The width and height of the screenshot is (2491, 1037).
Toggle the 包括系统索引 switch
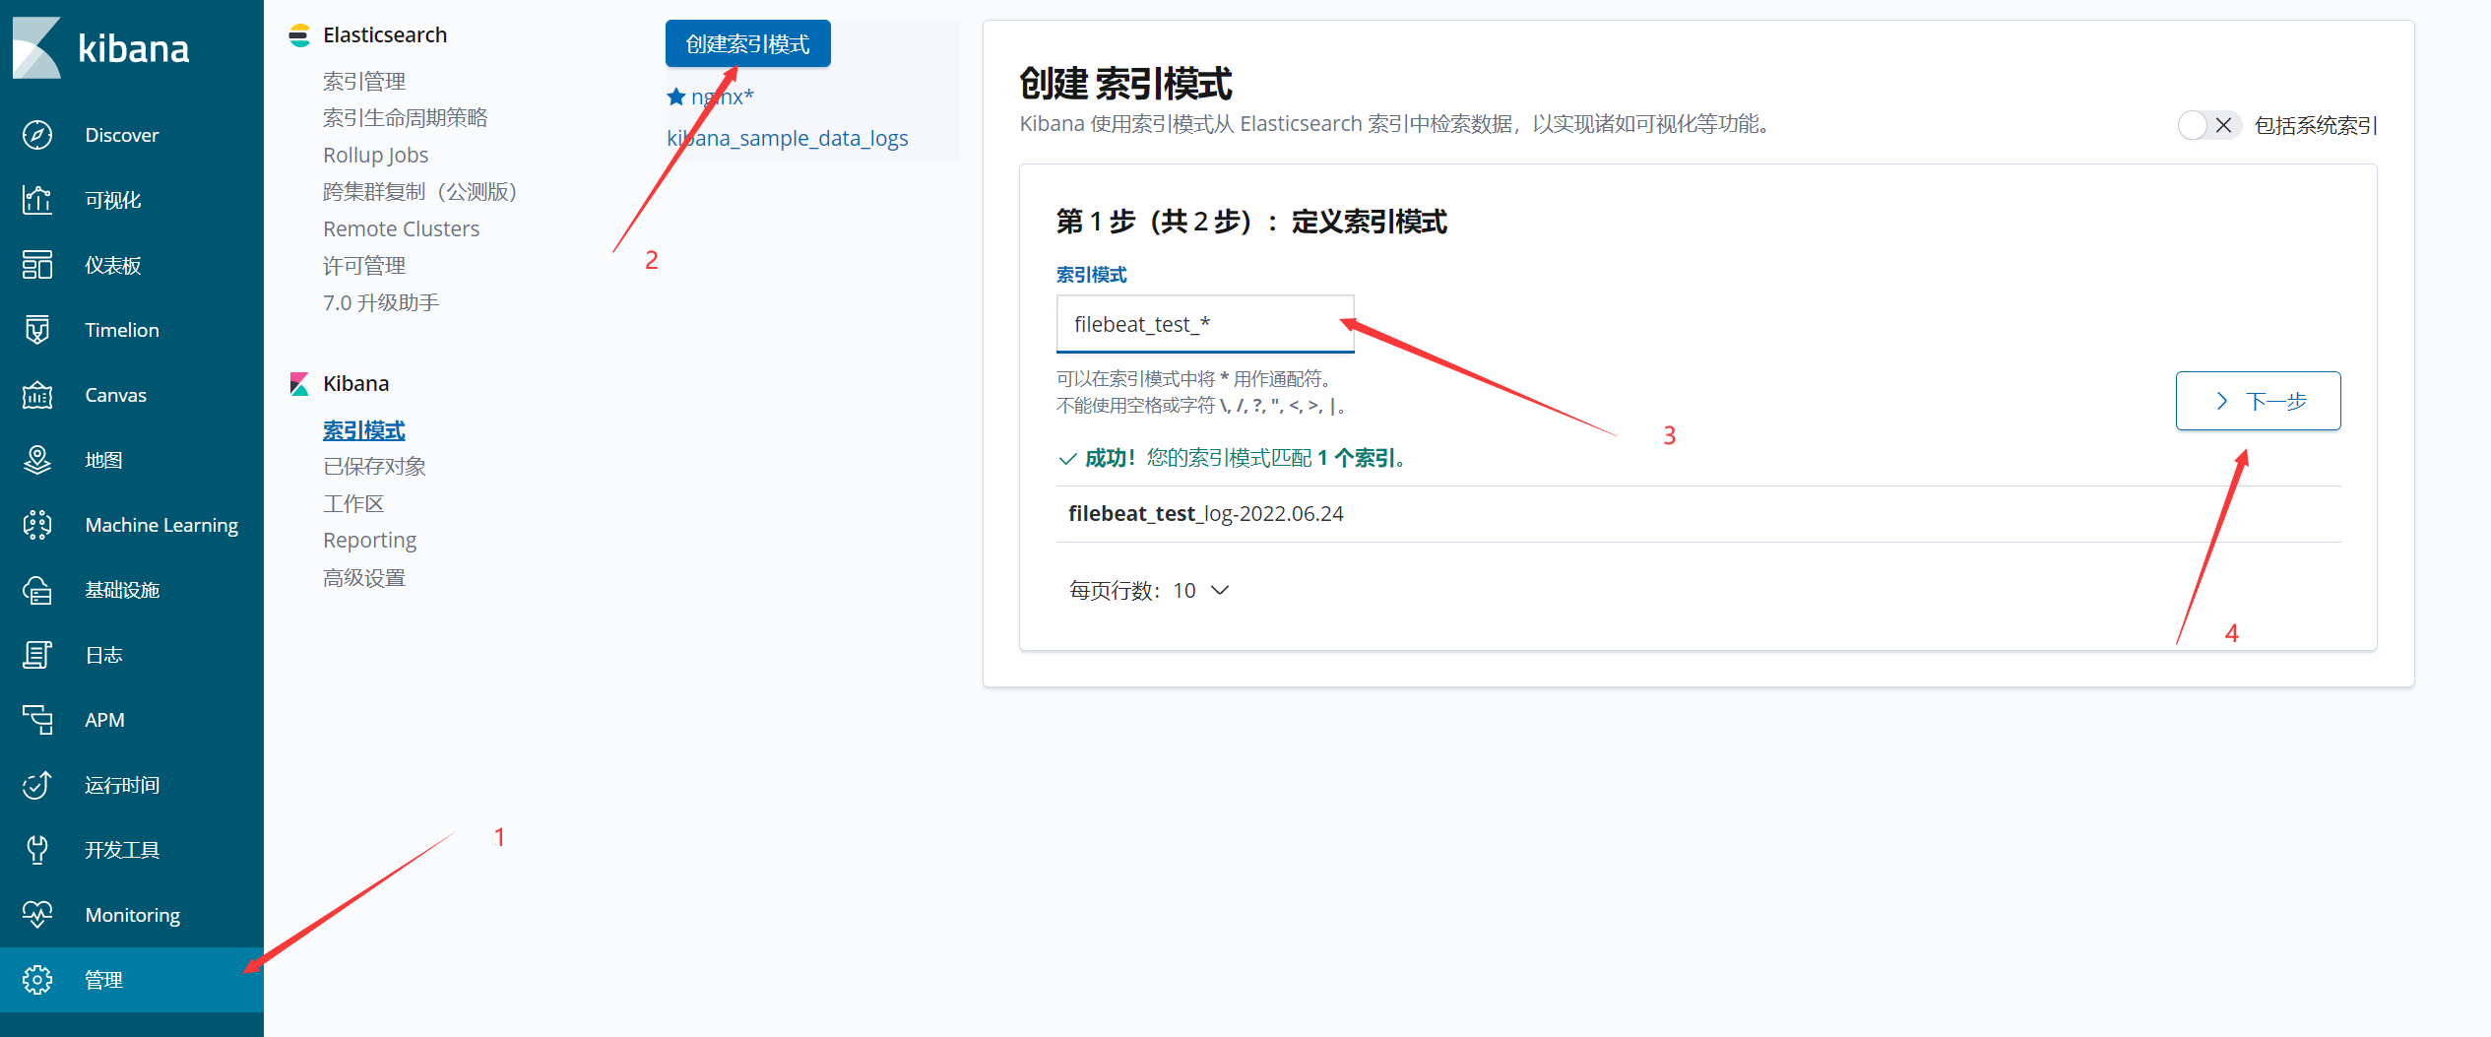tap(2209, 125)
